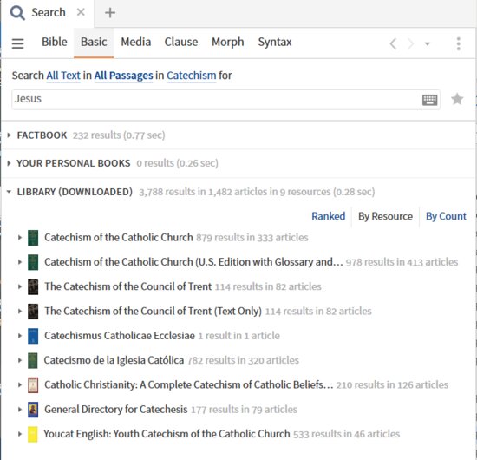Expand Catechismus Catholicae Ecclesiae results
This screenshot has height=460, width=477.
(x=20, y=336)
